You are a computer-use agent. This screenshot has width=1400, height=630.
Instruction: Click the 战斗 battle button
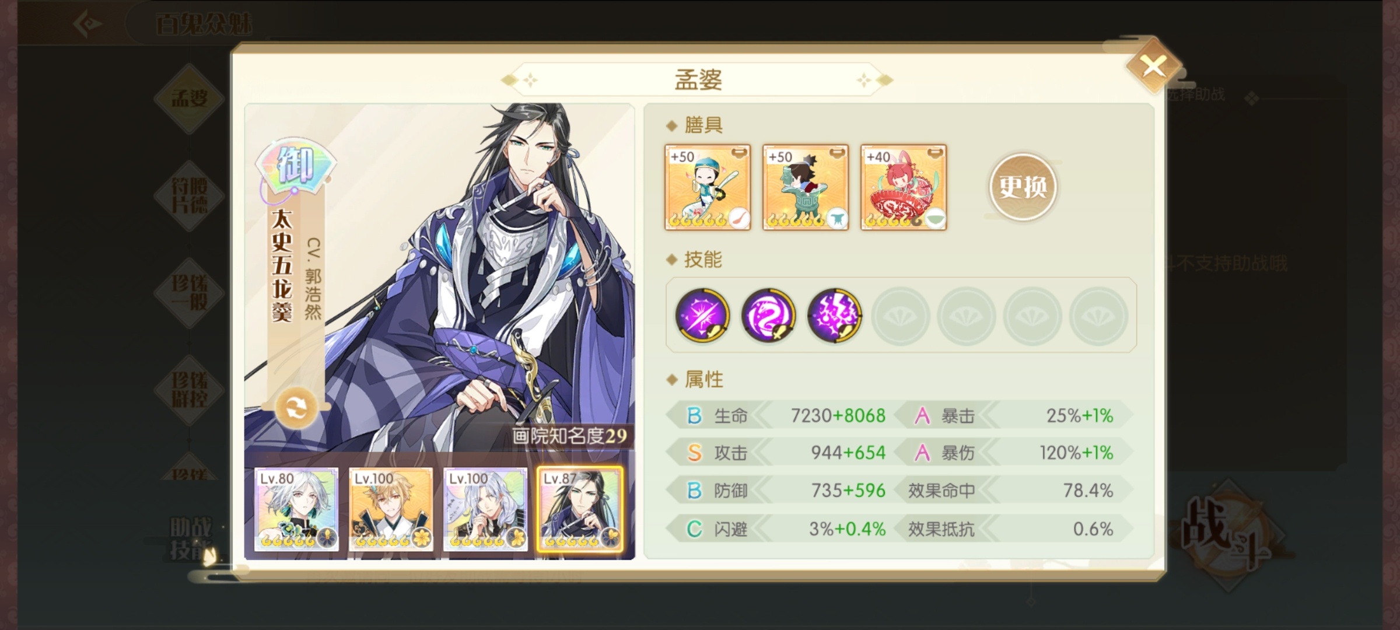click(x=1228, y=534)
